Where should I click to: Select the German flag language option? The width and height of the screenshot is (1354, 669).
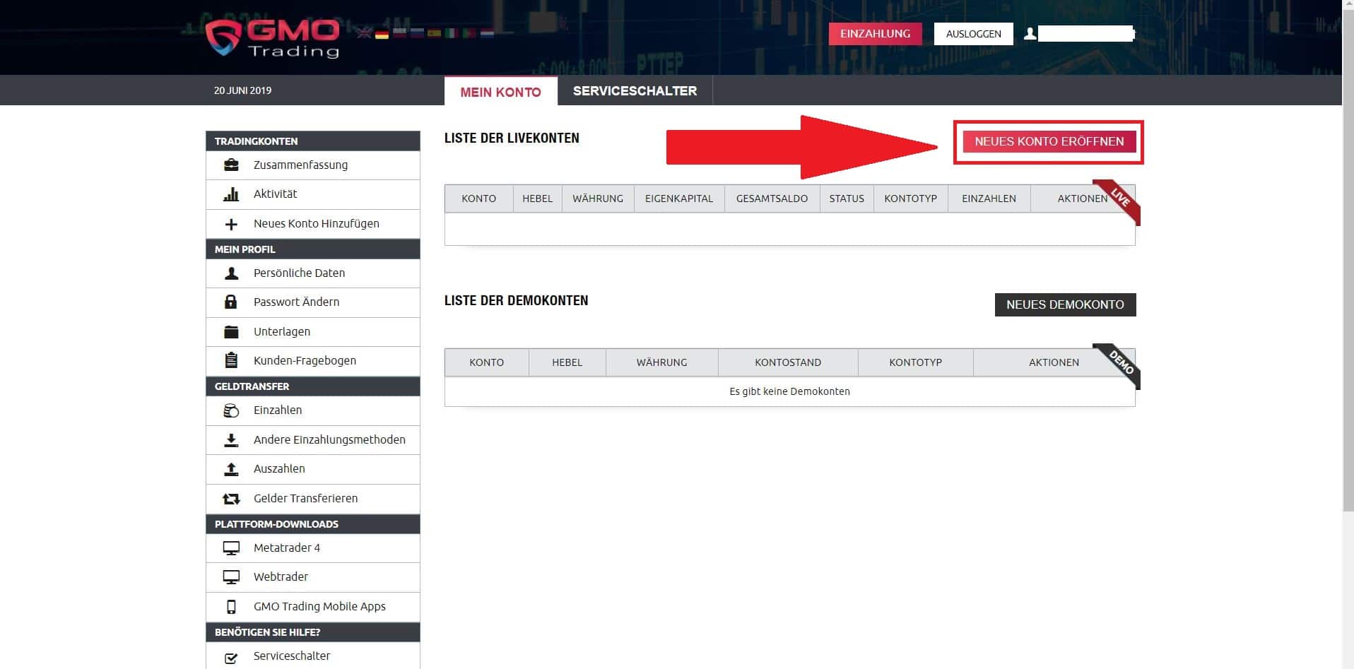click(382, 32)
